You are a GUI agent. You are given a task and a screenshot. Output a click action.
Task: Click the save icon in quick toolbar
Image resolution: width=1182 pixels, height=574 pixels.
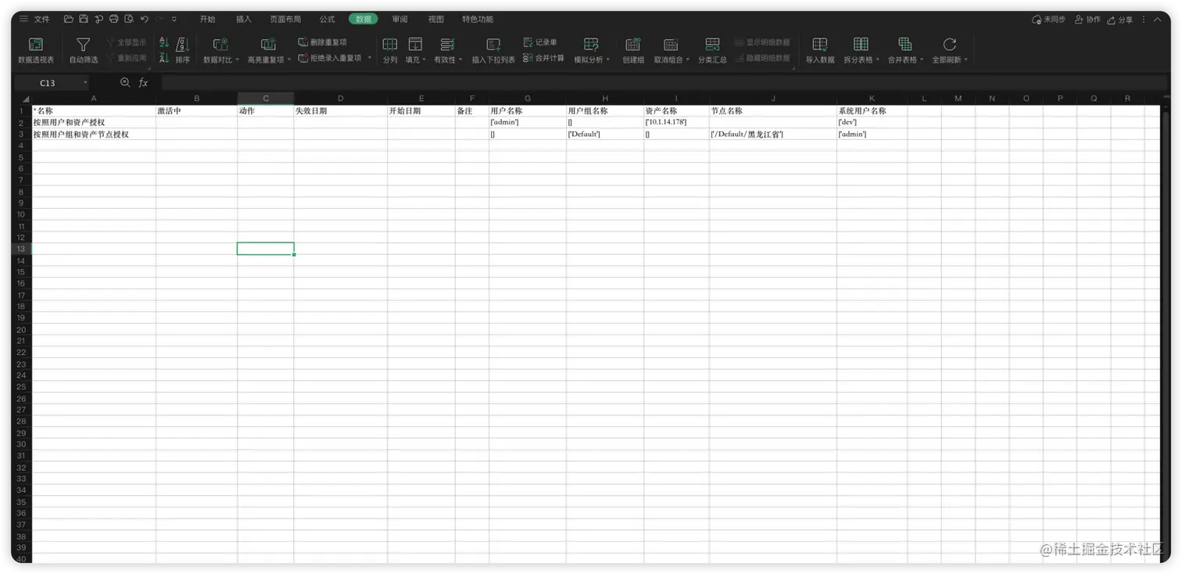point(84,19)
